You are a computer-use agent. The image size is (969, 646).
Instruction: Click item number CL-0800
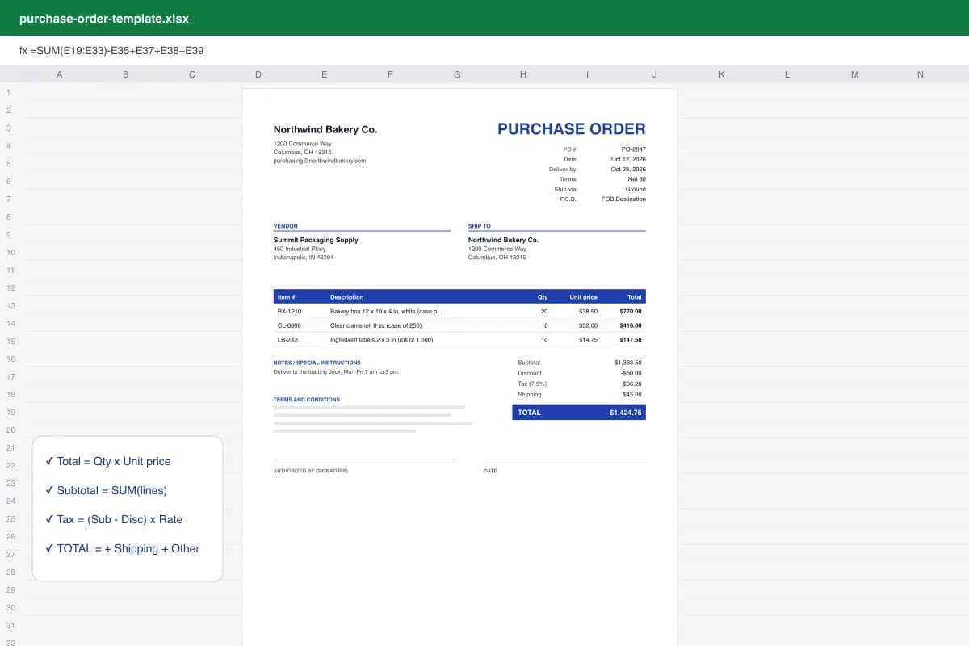click(x=289, y=325)
